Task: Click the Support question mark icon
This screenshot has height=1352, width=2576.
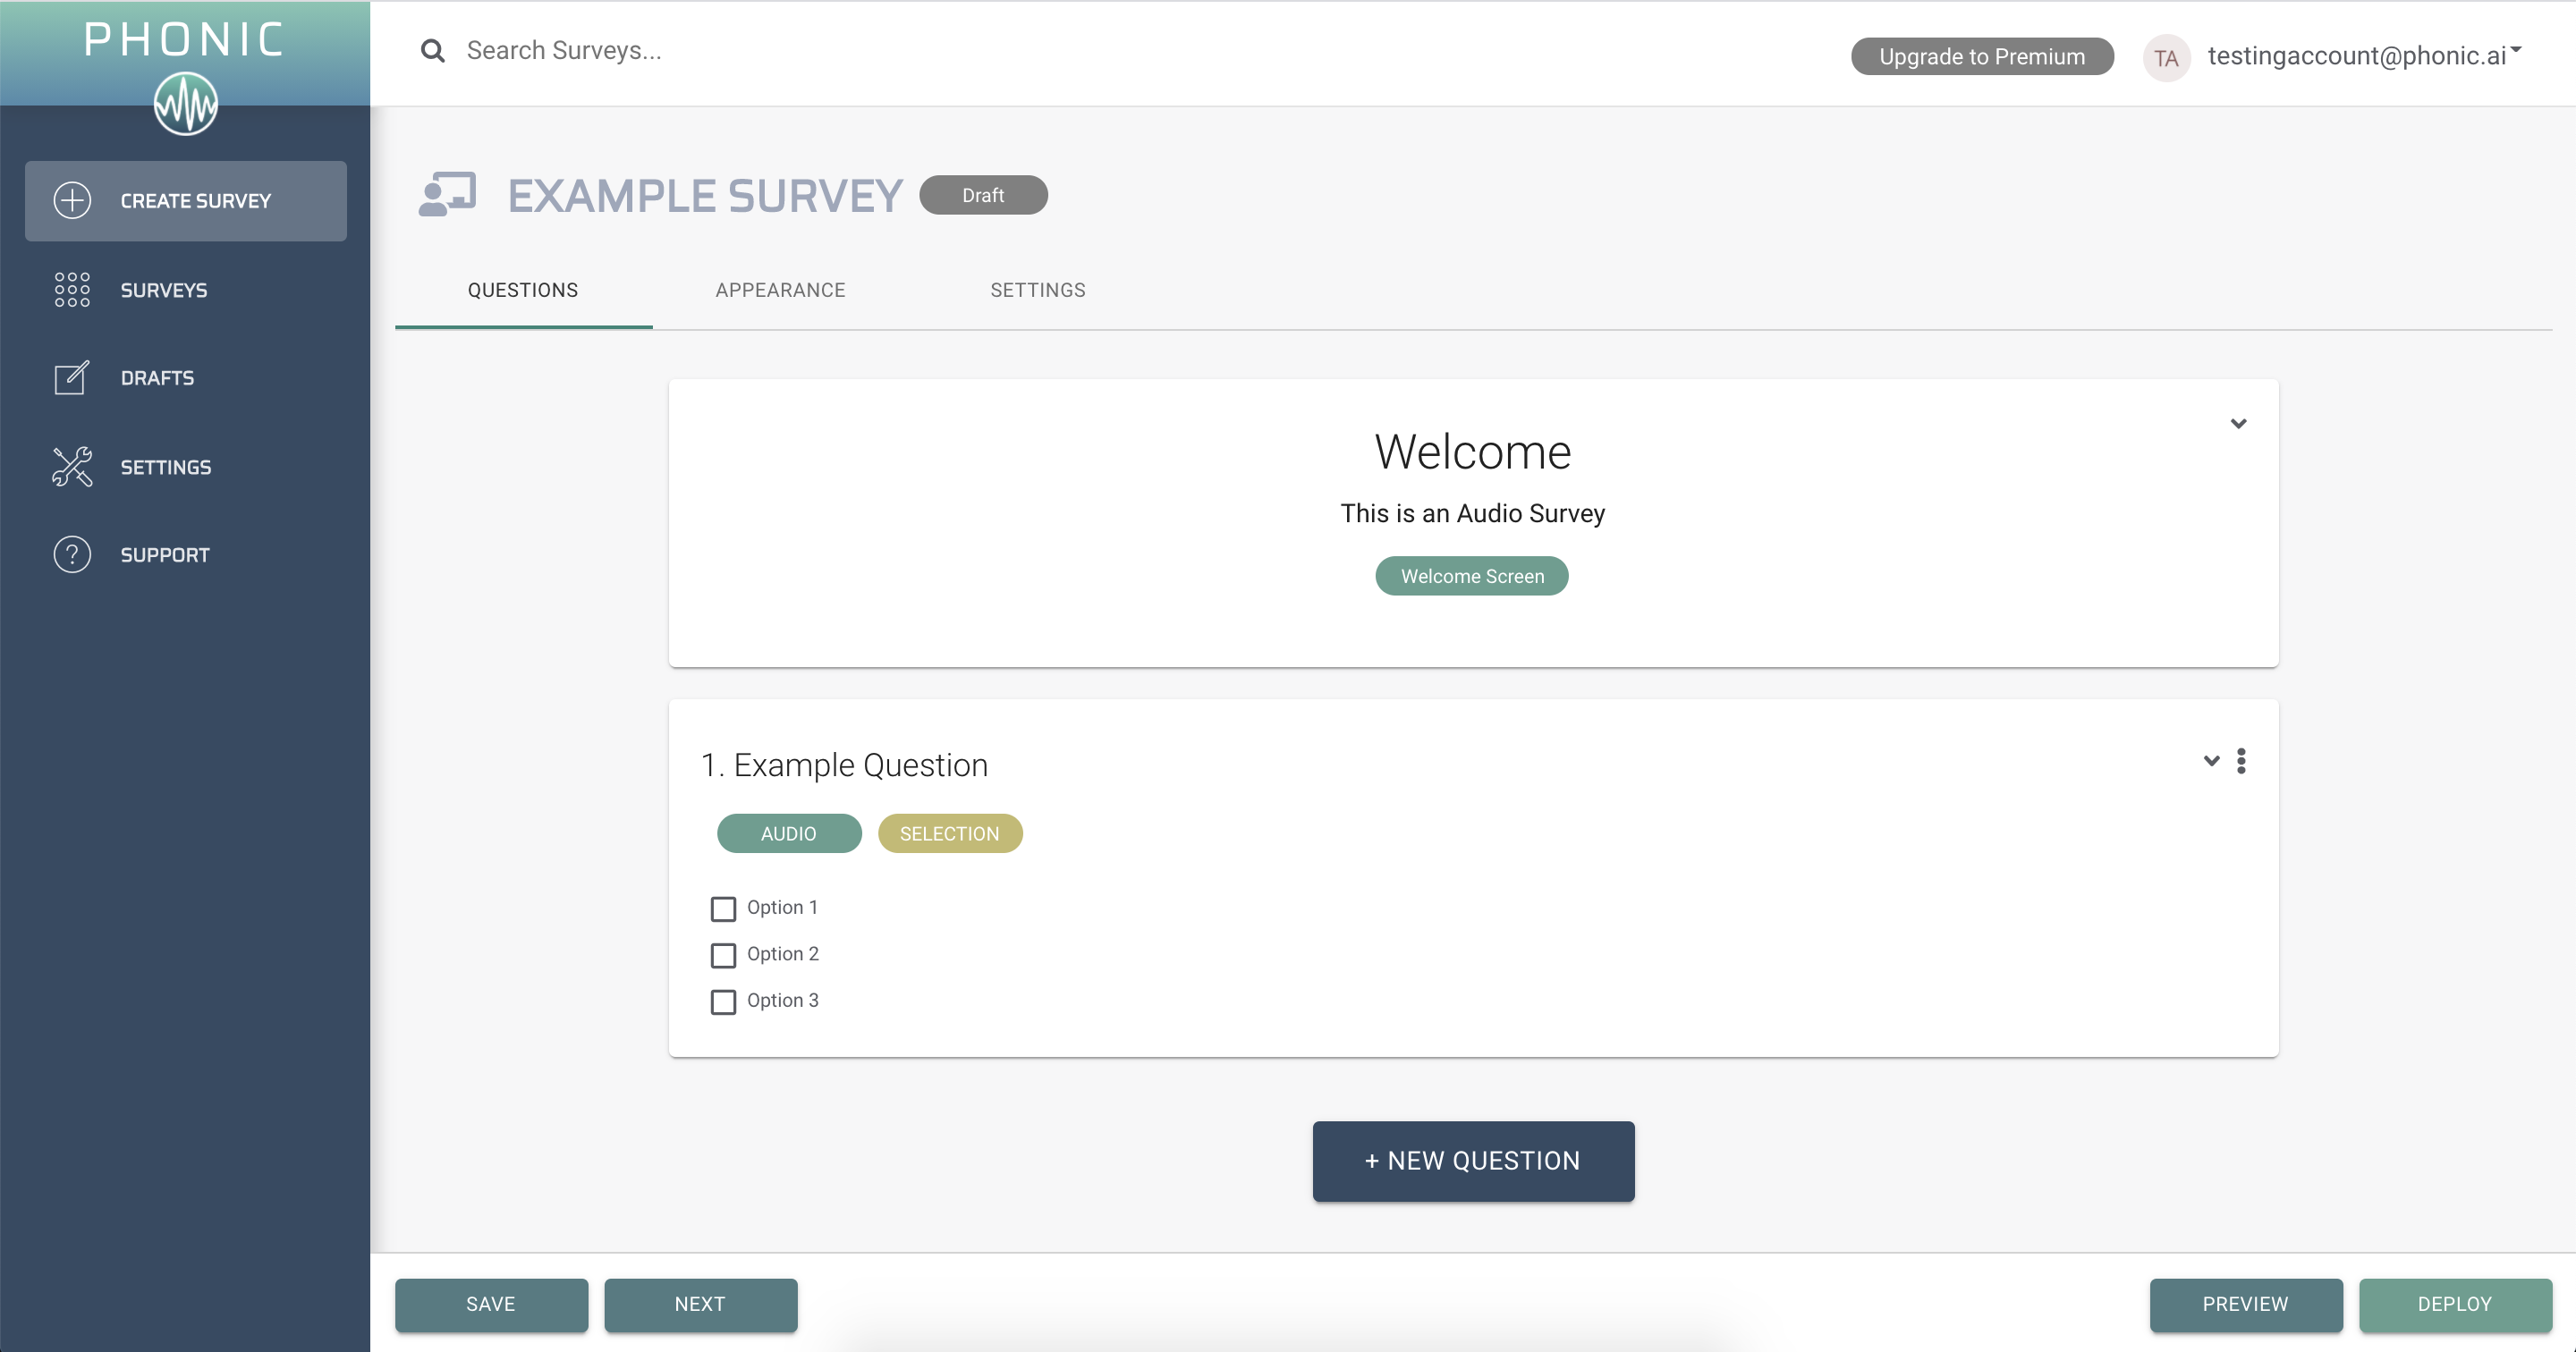Action: (71, 554)
